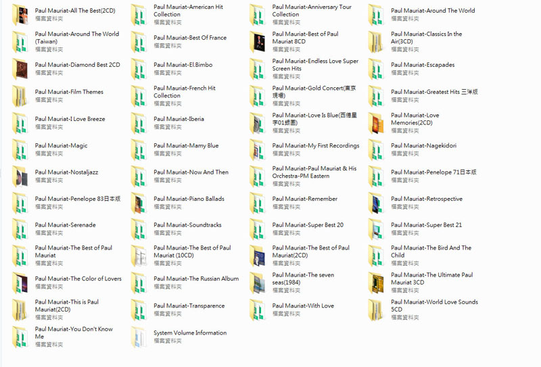The width and height of the screenshot is (541, 367).
Task: Click the Paul Mauriat-Diamond Best 2CD folder icon
Action: tap(21, 69)
